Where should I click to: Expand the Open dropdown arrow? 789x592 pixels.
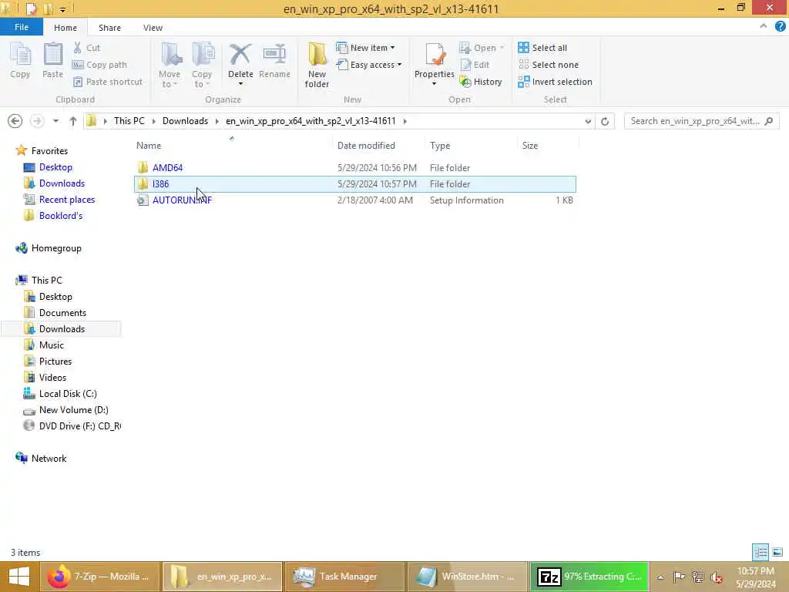502,48
